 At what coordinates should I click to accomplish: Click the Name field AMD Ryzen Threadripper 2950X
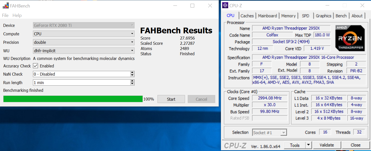[291, 28]
